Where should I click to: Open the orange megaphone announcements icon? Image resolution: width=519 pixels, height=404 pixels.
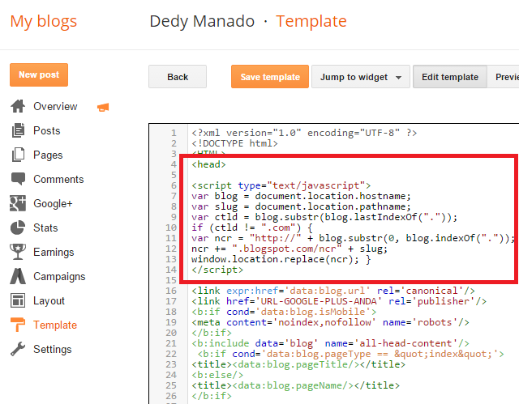103,107
